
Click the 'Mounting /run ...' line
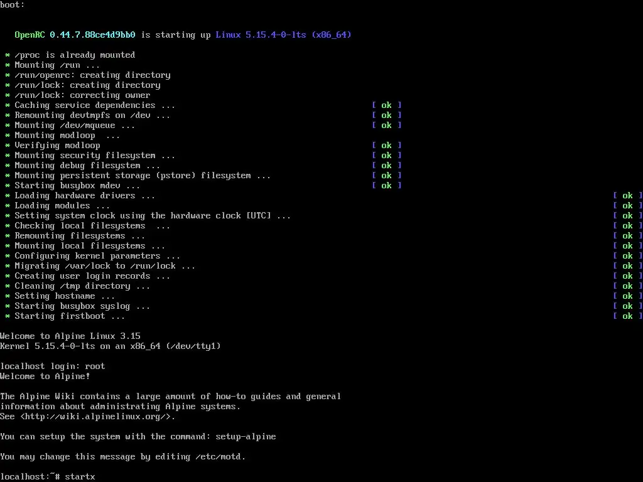(x=57, y=65)
